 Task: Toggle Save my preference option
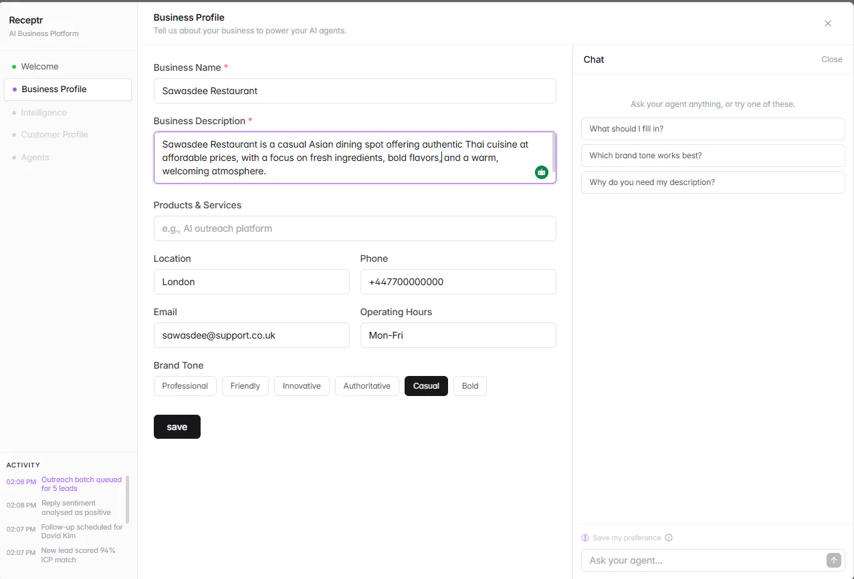(x=621, y=538)
